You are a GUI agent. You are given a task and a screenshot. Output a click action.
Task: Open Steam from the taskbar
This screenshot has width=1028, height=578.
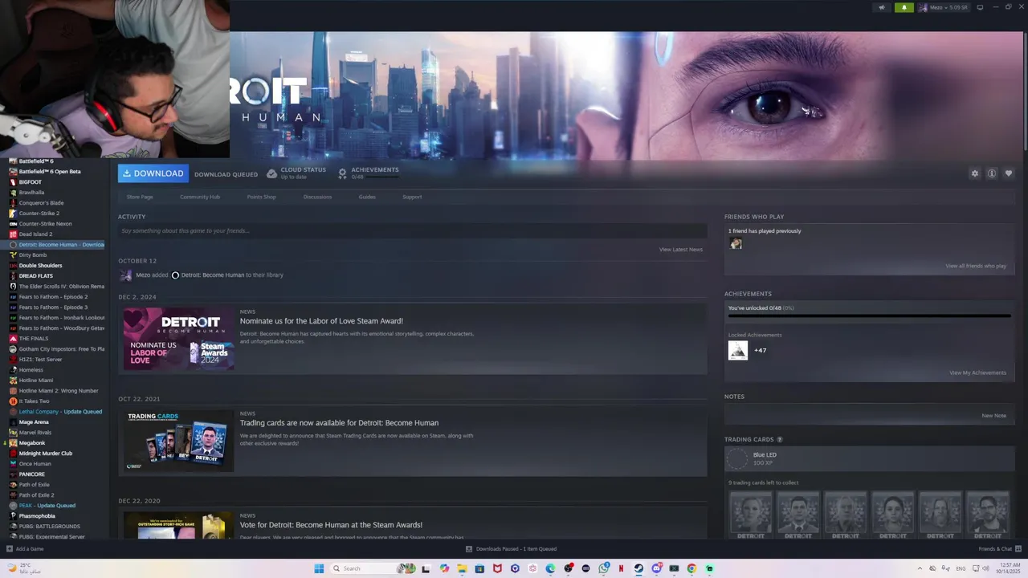638,568
